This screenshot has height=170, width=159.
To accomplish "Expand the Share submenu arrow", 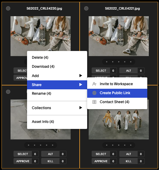I will point(81,85).
